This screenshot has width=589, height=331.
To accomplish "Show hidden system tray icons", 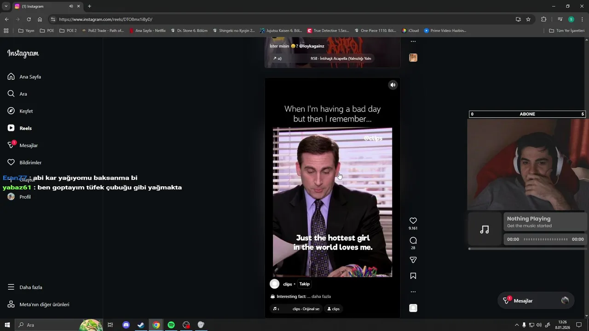I will (x=516, y=325).
